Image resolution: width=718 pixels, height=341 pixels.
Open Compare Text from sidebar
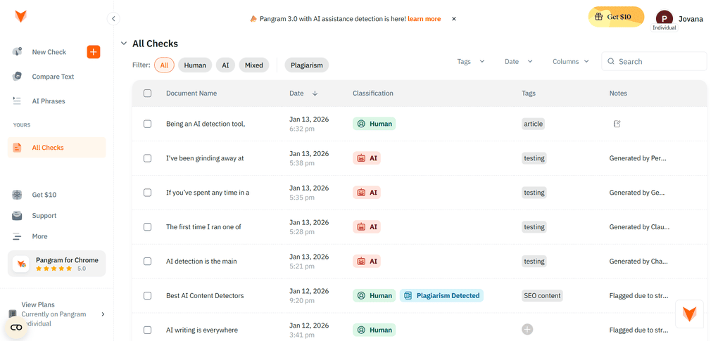point(53,77)
